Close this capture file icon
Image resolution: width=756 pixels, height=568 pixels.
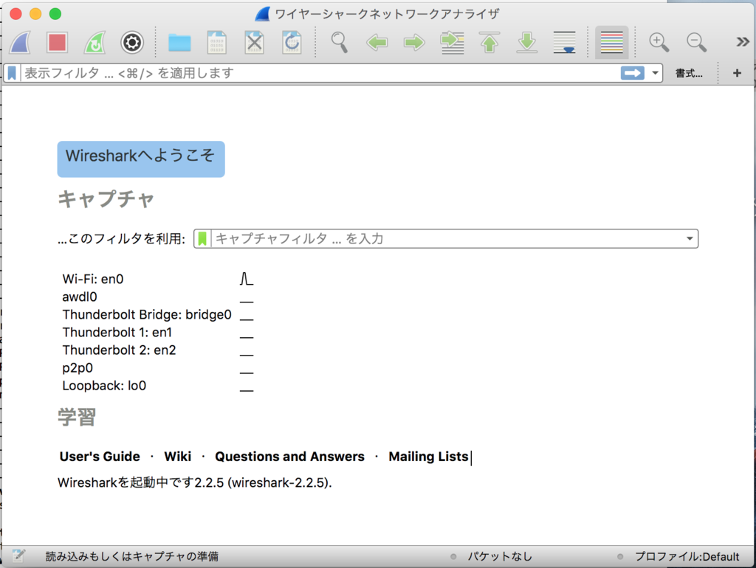pos(254,42)
